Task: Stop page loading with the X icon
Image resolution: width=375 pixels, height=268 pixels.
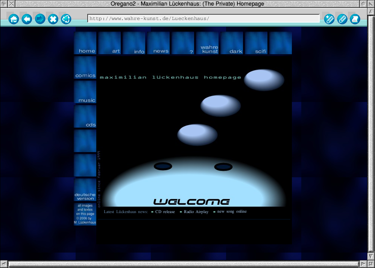Action: pyautogui.click(x=53, y=19)
